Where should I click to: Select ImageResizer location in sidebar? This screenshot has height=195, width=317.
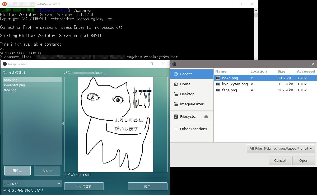point(192,104)
